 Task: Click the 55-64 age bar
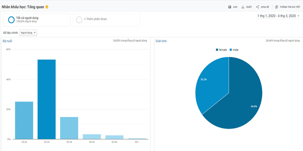114,137
